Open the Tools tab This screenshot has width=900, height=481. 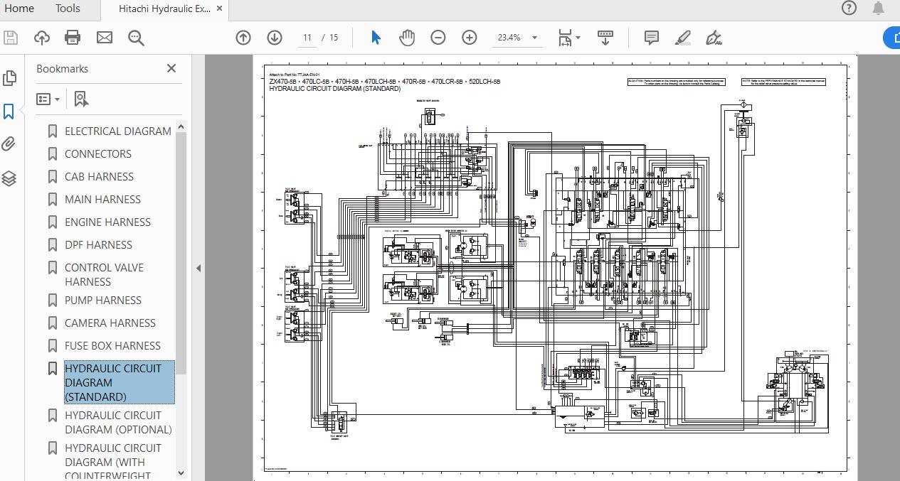coord(68,9)
